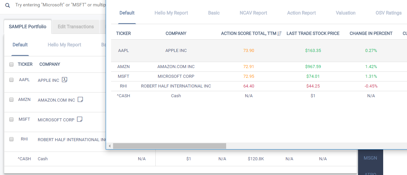This screenshot has width=407, height=175.
Task: Click the $967.59 stock price
Action: (x=313, y=67)
